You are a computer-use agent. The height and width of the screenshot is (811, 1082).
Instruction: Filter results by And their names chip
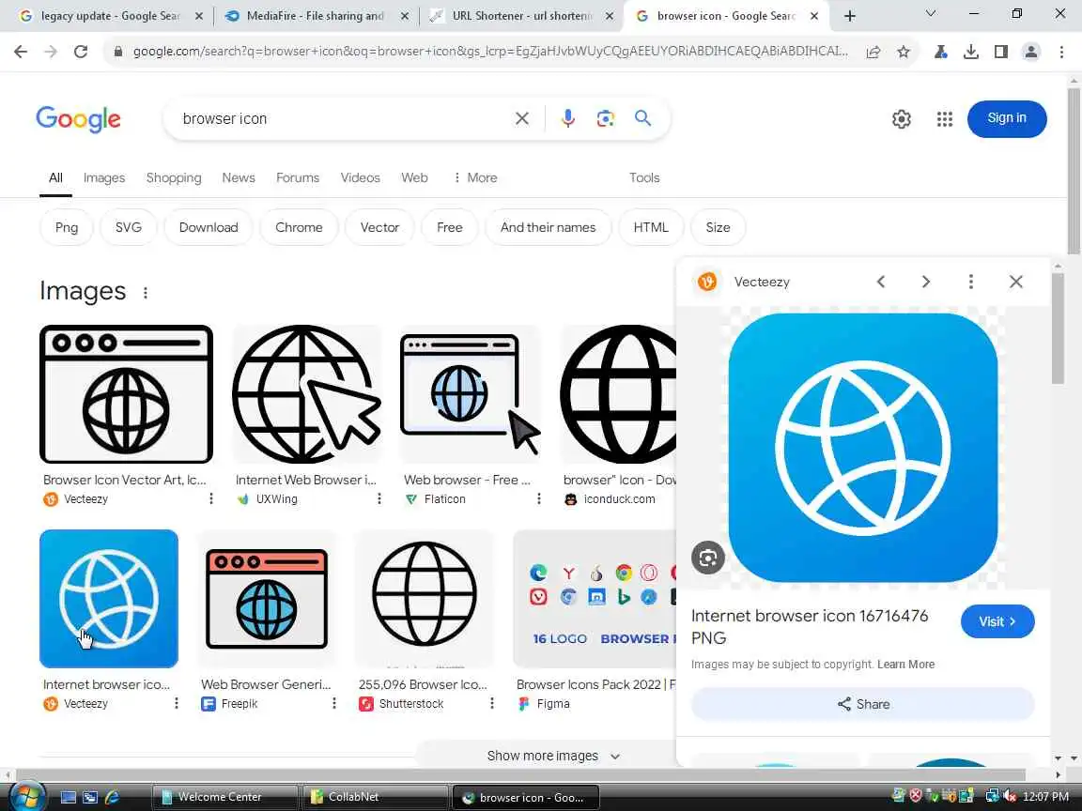548,227
